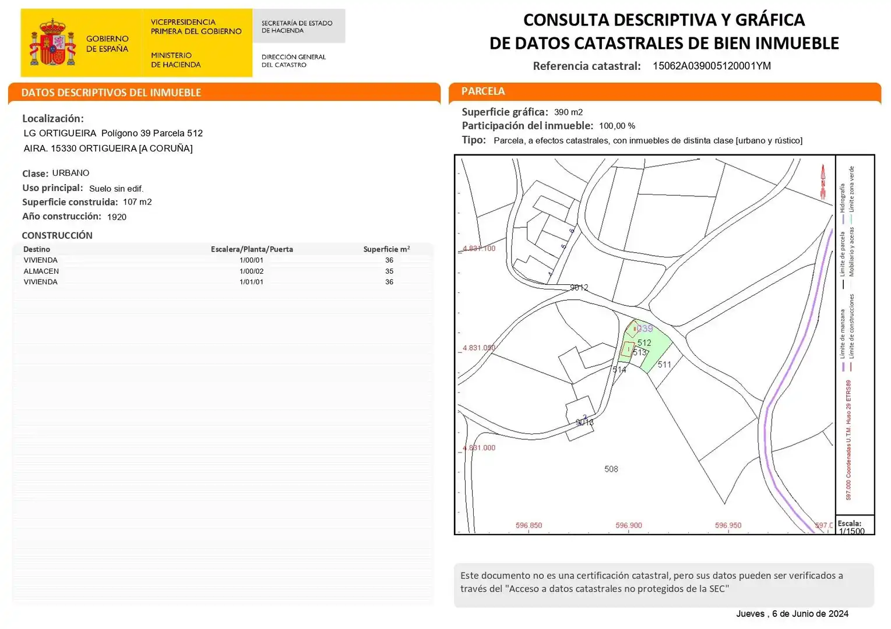
Task: Click the 'Escala: 1/1500' scale box
Action: [x=855, y=525]
